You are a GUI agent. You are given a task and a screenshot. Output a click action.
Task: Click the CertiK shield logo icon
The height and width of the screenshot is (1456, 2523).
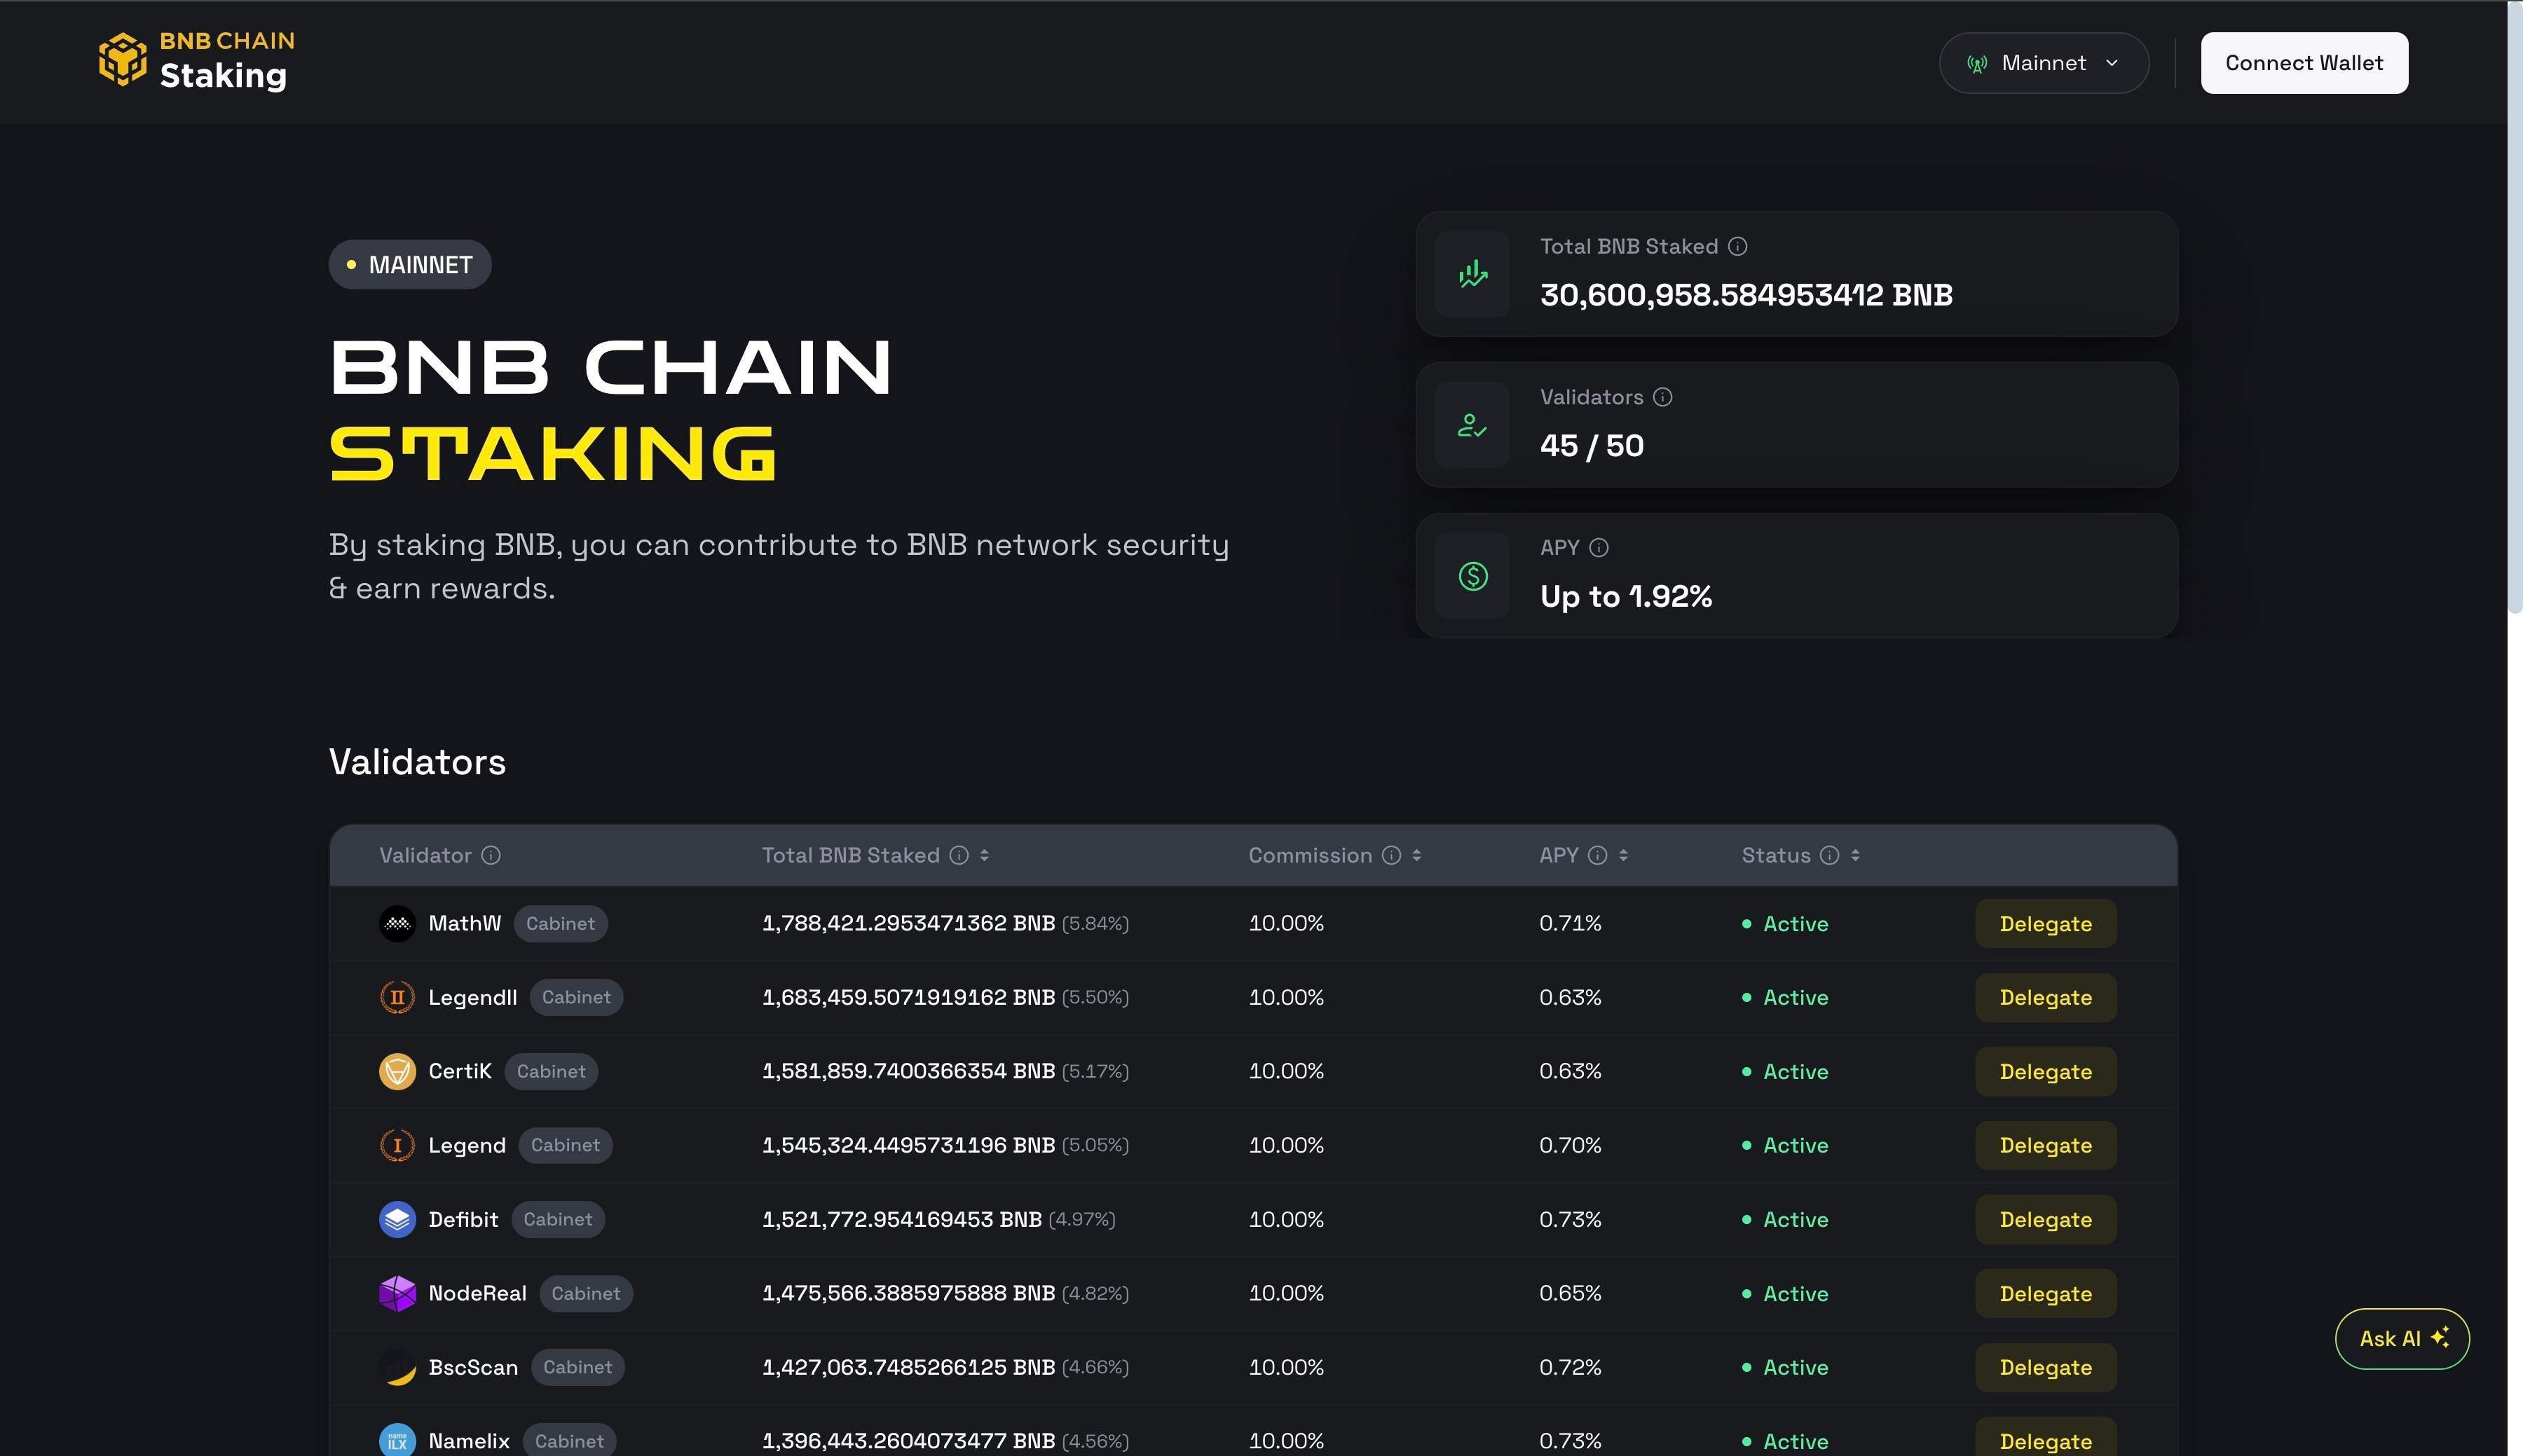point(397,1072)
